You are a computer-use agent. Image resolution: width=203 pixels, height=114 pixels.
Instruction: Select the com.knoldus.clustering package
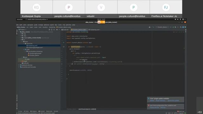click(x=34, y=51)
